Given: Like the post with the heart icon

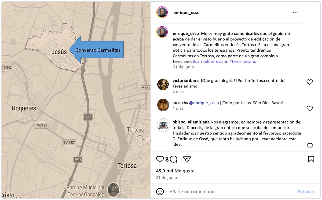Looking at the screenshot, I should click(x=160, y=159).
